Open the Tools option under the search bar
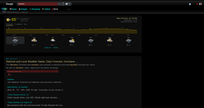 pos(69,9)
